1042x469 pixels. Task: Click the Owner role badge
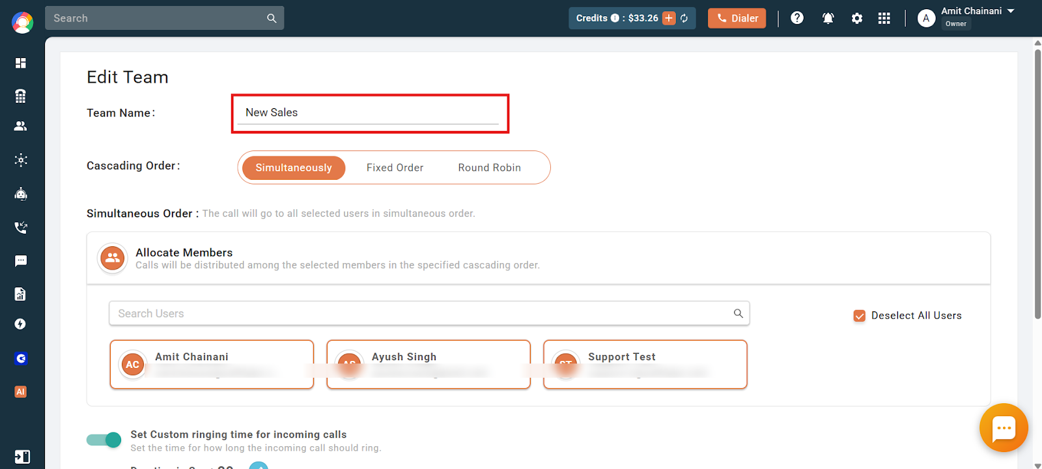(956, 24)
